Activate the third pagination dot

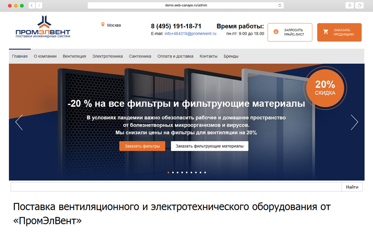click(177, 172)
